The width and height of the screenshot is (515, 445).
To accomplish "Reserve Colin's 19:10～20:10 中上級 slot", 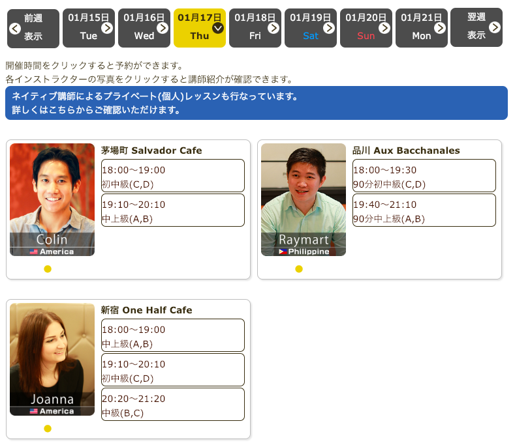I will (173, 210).
